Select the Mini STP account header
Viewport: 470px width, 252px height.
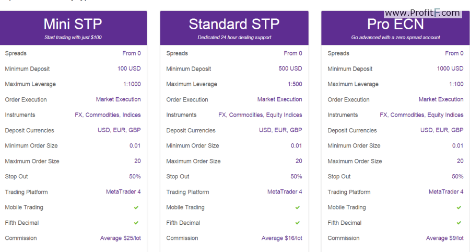73,28
